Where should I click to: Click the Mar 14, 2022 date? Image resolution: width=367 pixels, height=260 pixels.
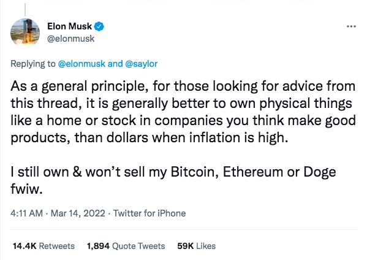click(x=78, y=213)
